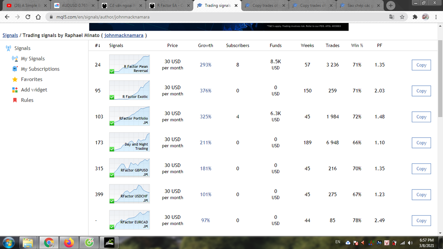443x249 pixels.
Task: Click the My Subscriptions icon
Action: point(15,69)
